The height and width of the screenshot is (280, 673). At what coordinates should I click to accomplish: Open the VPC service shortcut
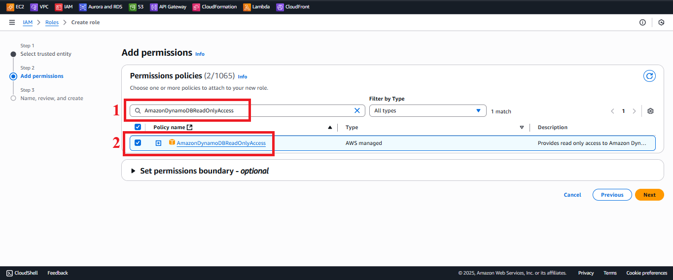(x=39, y=7)
